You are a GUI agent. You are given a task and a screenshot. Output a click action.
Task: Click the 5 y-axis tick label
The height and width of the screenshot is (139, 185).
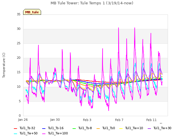click(x=20, y=101)
